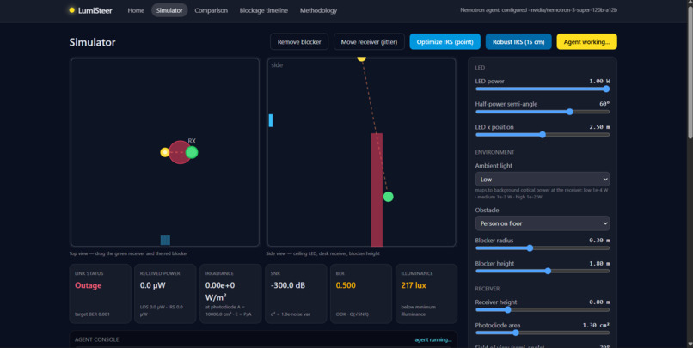Switch to the Comparison tab

(211, 10)
